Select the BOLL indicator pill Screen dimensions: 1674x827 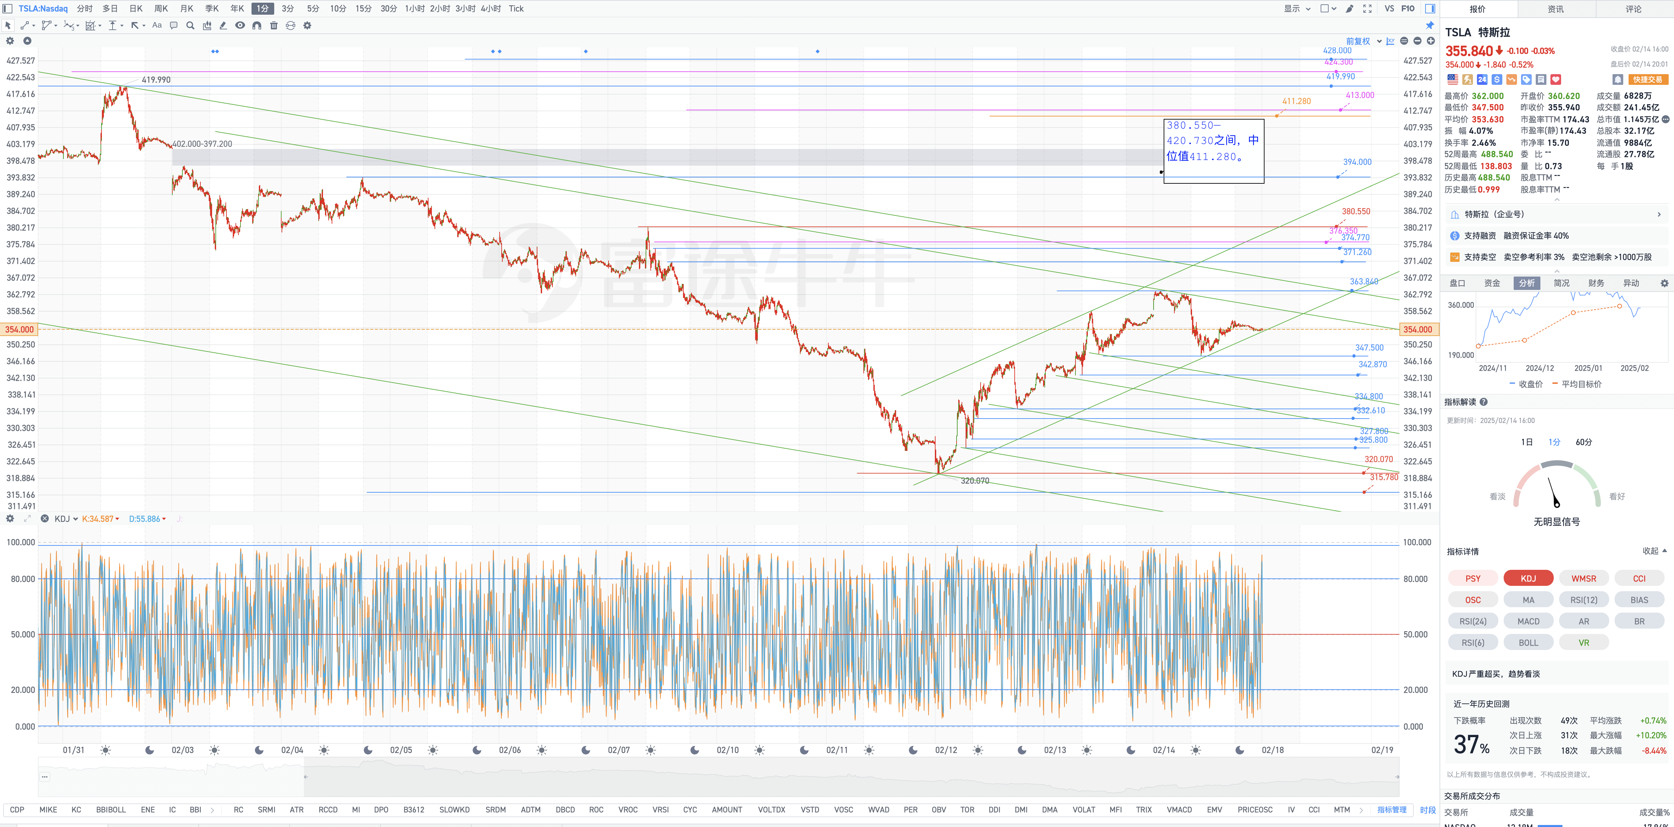coord(1528,643)
